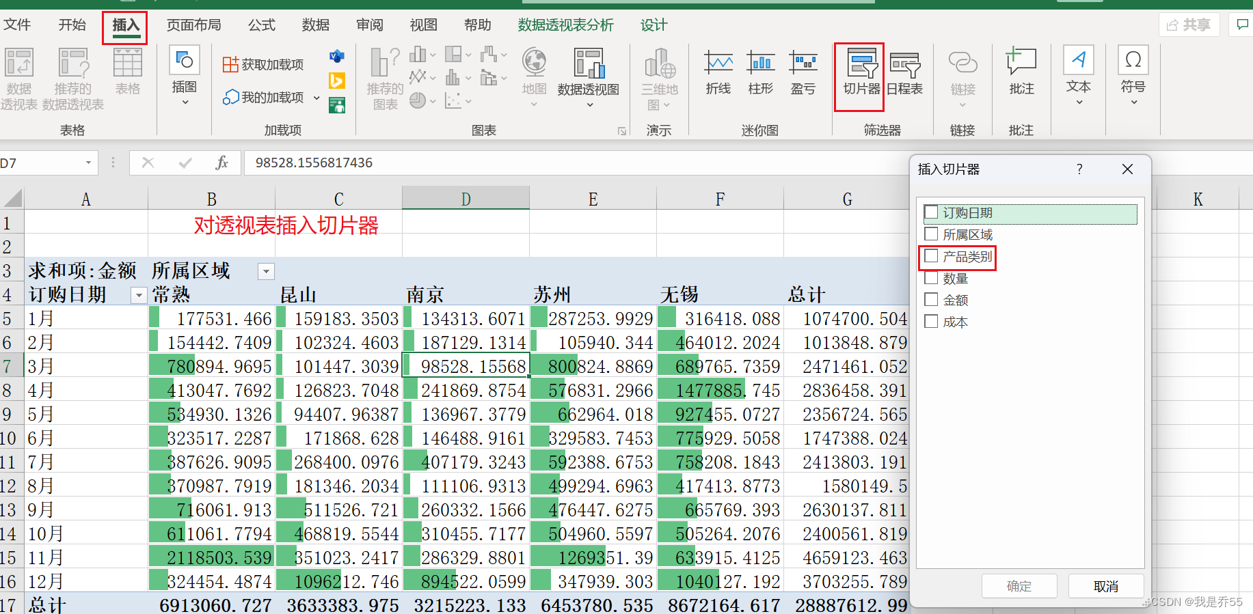
Task: Click the Bing Maps add-in icon
Action: 337,81
